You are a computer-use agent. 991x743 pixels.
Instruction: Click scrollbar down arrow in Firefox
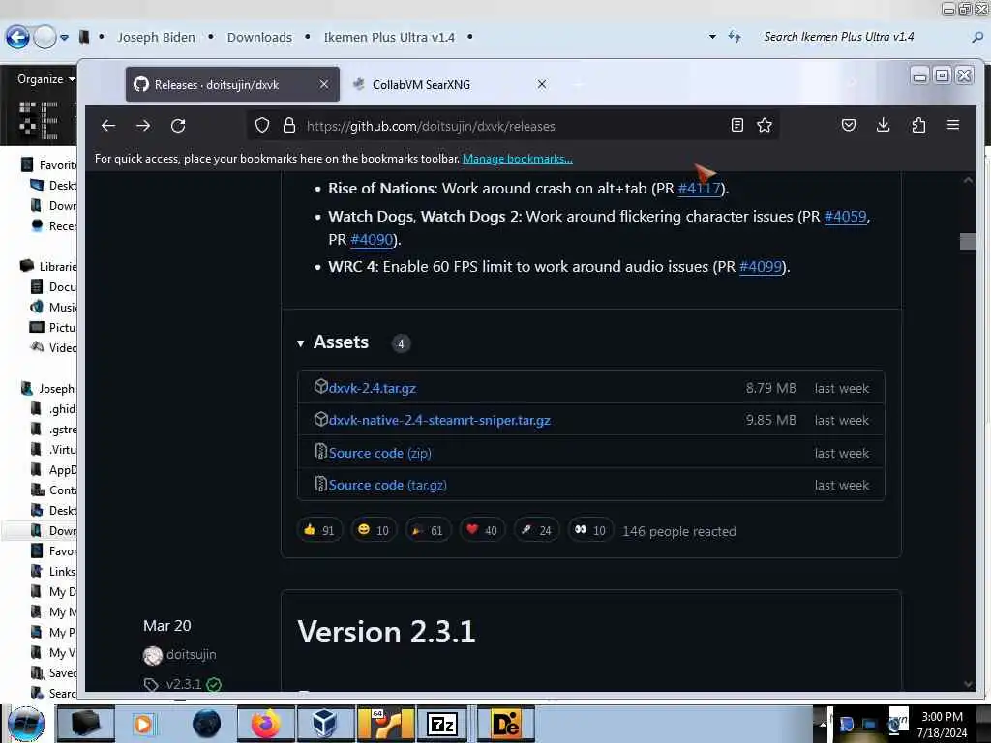click(x=968, y=684)
